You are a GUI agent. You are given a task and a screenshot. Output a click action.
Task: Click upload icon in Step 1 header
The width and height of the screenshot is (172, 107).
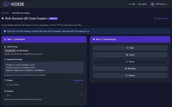[5, 39]
